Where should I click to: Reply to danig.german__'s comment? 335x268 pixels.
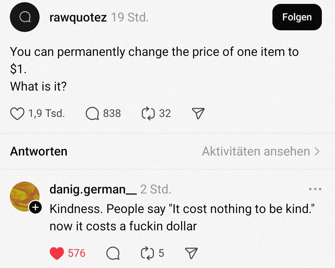113,253
